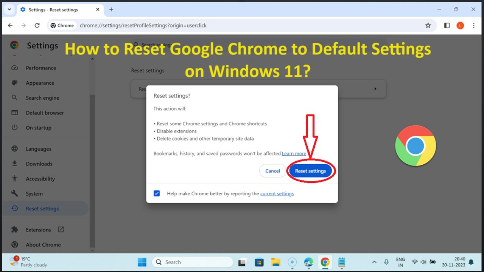484x272 pixels.
Task: Open the Learn more link
Action: coord(294,153)
